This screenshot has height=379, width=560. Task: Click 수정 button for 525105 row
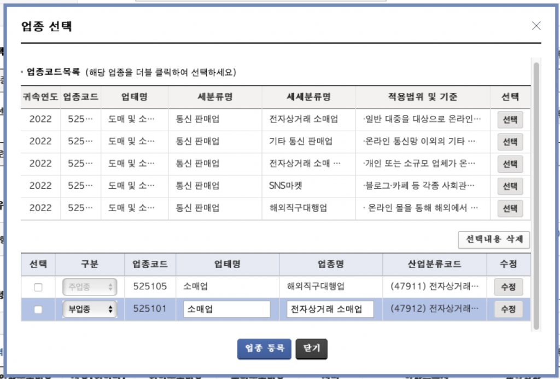tap(508, 287)
